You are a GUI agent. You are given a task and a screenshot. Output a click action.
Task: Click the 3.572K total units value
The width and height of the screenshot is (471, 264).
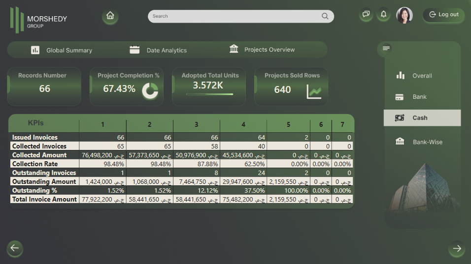(x=208, y=86)
